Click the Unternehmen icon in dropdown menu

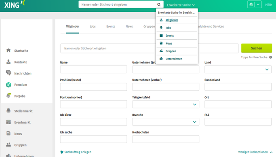(161, 59)
